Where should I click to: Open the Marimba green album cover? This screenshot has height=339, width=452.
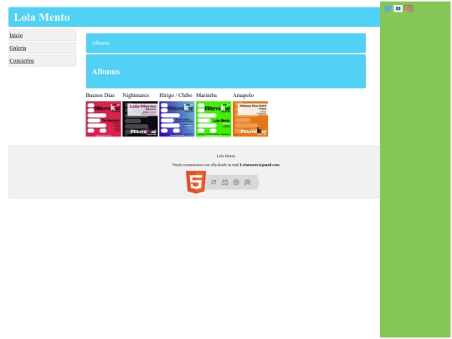point(213,119)
